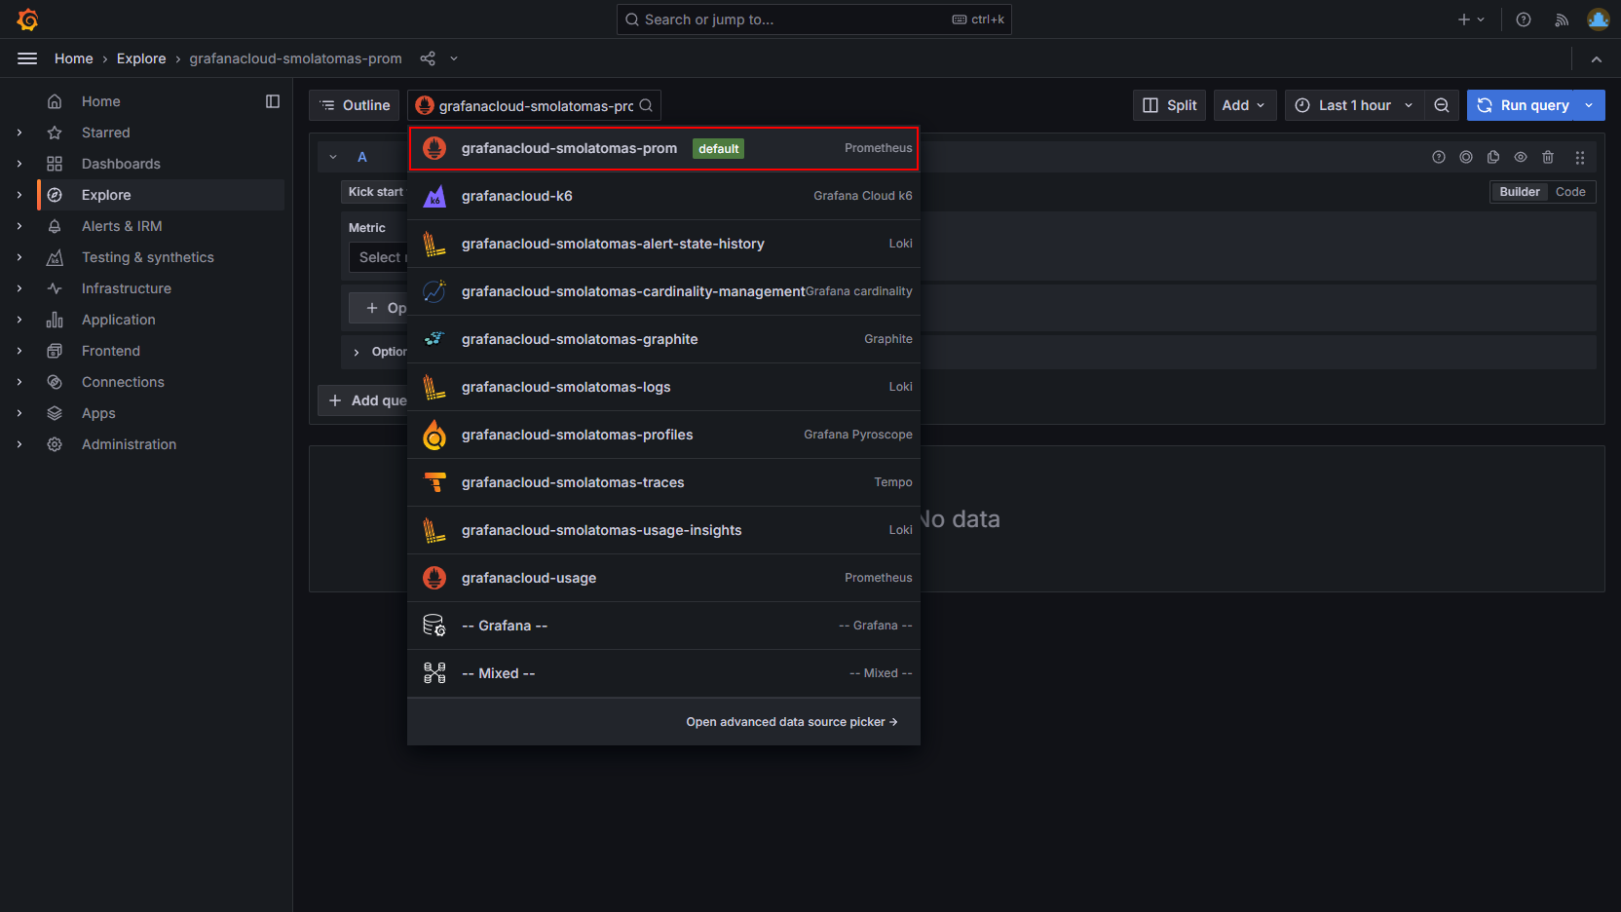Click the data source picker search field

(x=534, y=105)
